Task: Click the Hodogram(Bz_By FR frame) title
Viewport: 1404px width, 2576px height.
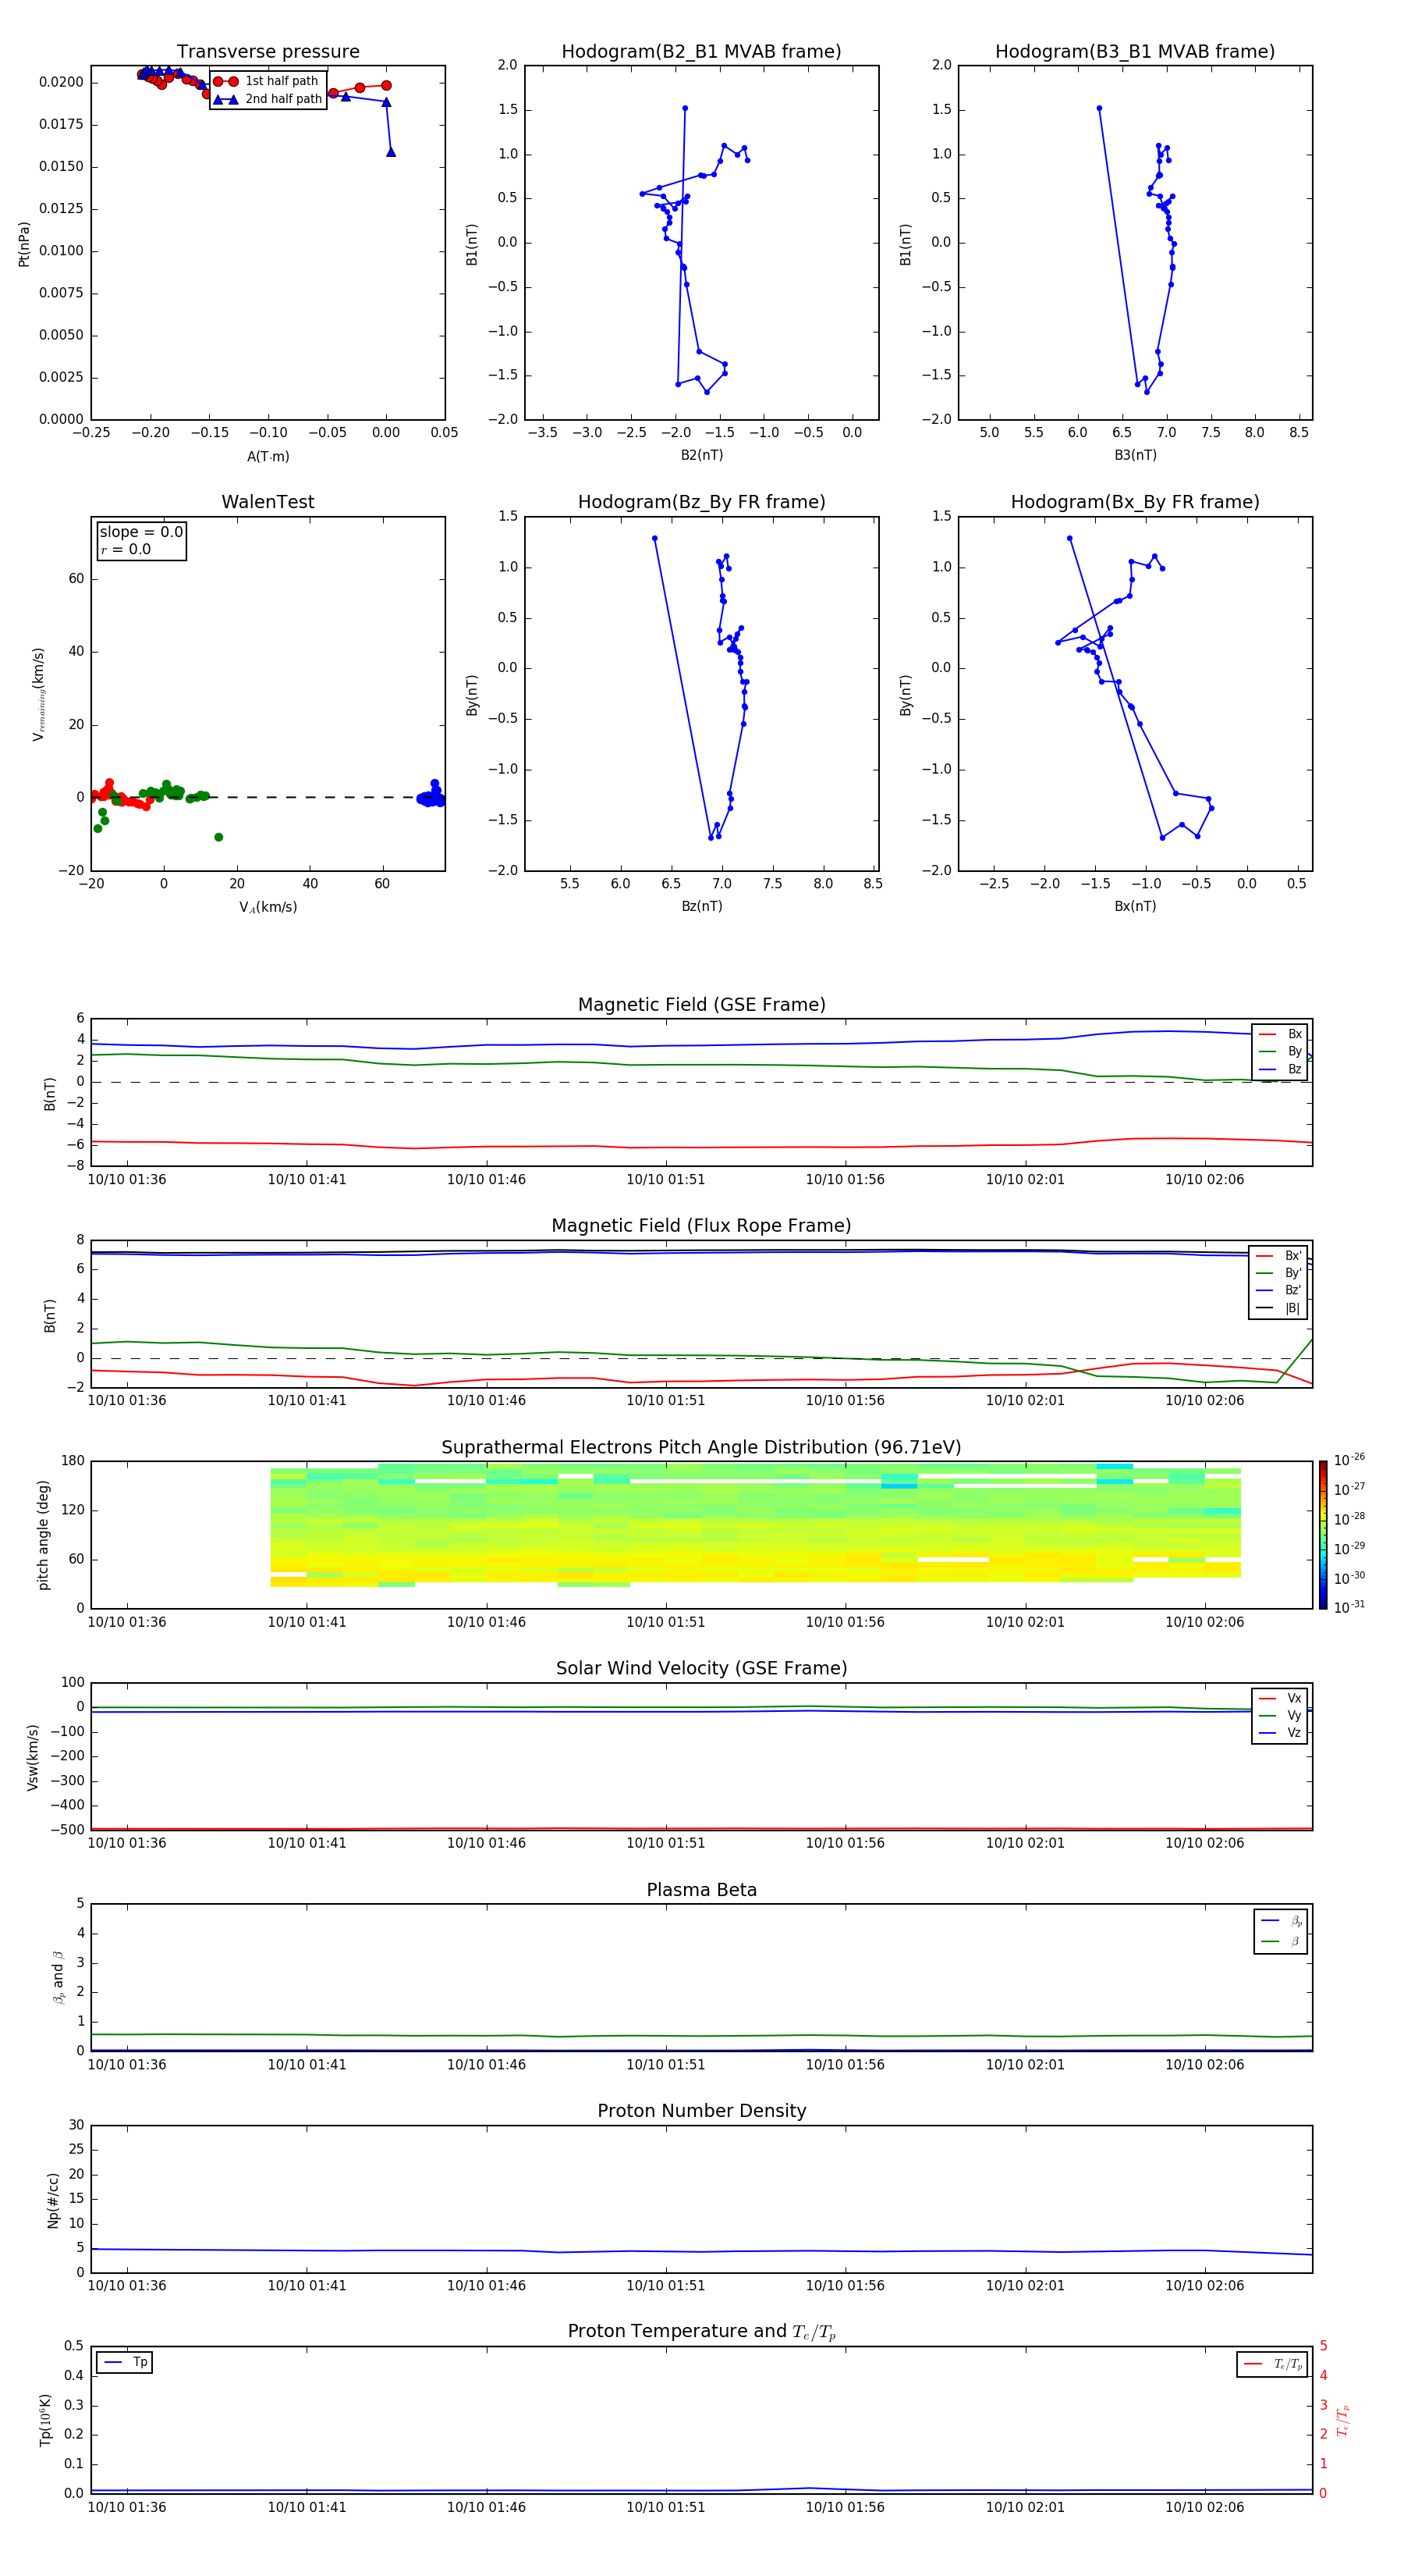Action: click(700, 502)
